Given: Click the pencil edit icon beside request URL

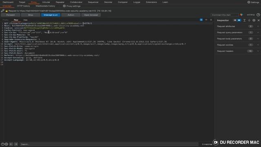Looking at the screenshot, I should click(x=2, y=11).
